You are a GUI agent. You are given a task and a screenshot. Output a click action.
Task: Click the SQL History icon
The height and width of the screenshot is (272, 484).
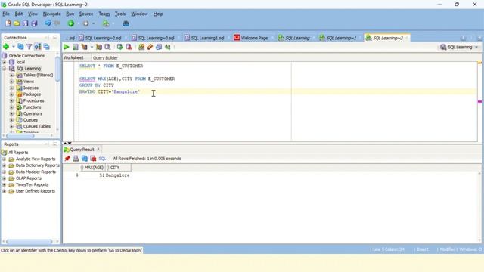tap(159, 47)
